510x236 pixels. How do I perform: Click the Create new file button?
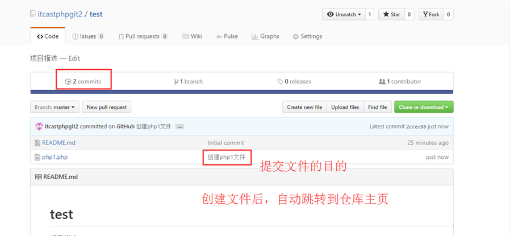(x=304, y=107)
